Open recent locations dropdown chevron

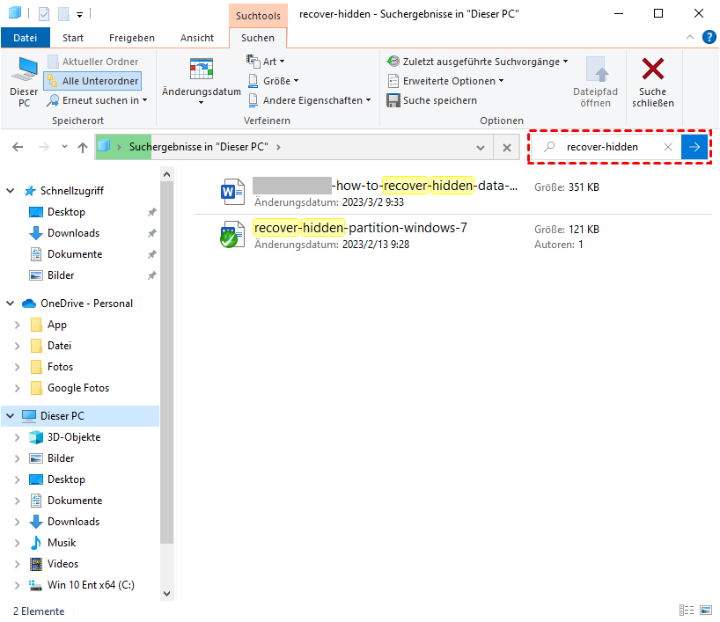(x=64, y=147)
